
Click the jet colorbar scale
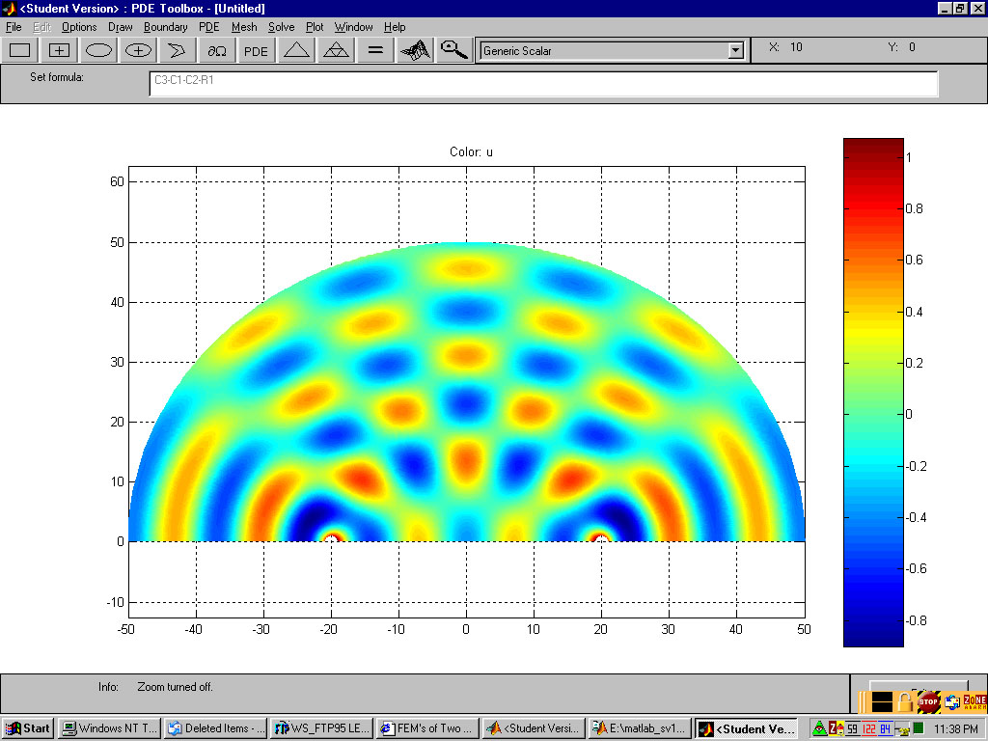point(873,392)
